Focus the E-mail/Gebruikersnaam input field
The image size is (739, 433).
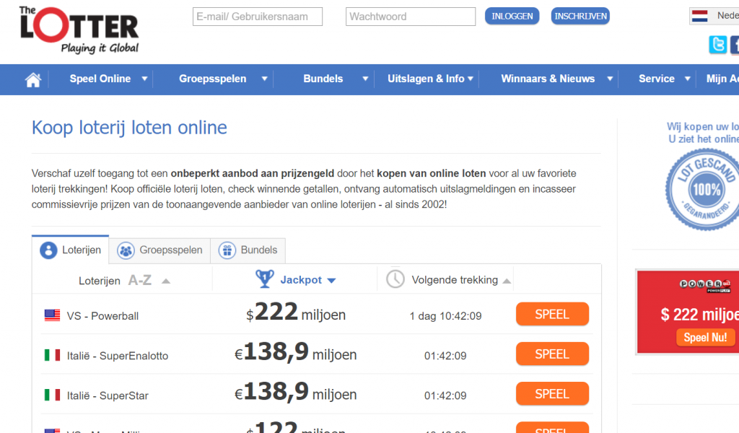pos(258,17)
